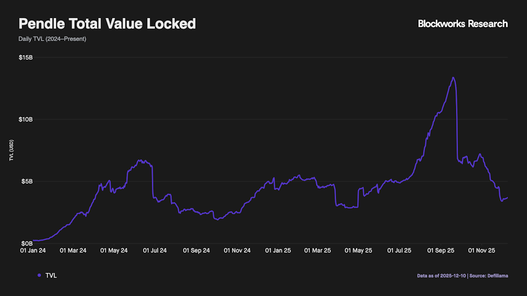Click the TVL (USD) axis title
This screenshot has width=527, height=296.
11,151
